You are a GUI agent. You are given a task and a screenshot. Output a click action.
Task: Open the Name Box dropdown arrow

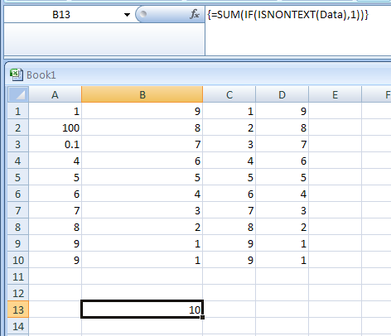127,15
